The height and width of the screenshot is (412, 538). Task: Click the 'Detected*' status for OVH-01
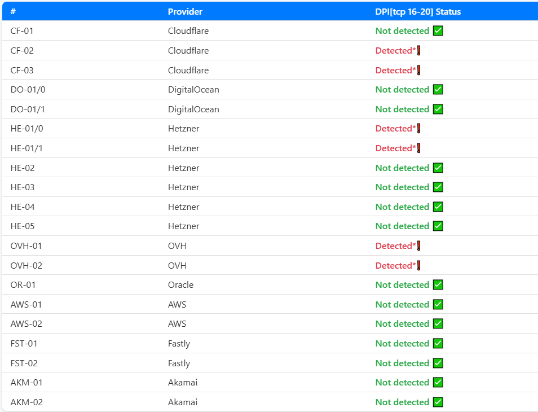click(395, 246)
